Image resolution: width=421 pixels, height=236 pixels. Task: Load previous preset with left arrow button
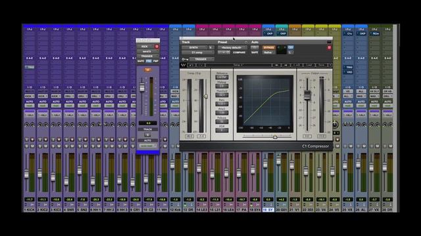click(x=276, y=65)
